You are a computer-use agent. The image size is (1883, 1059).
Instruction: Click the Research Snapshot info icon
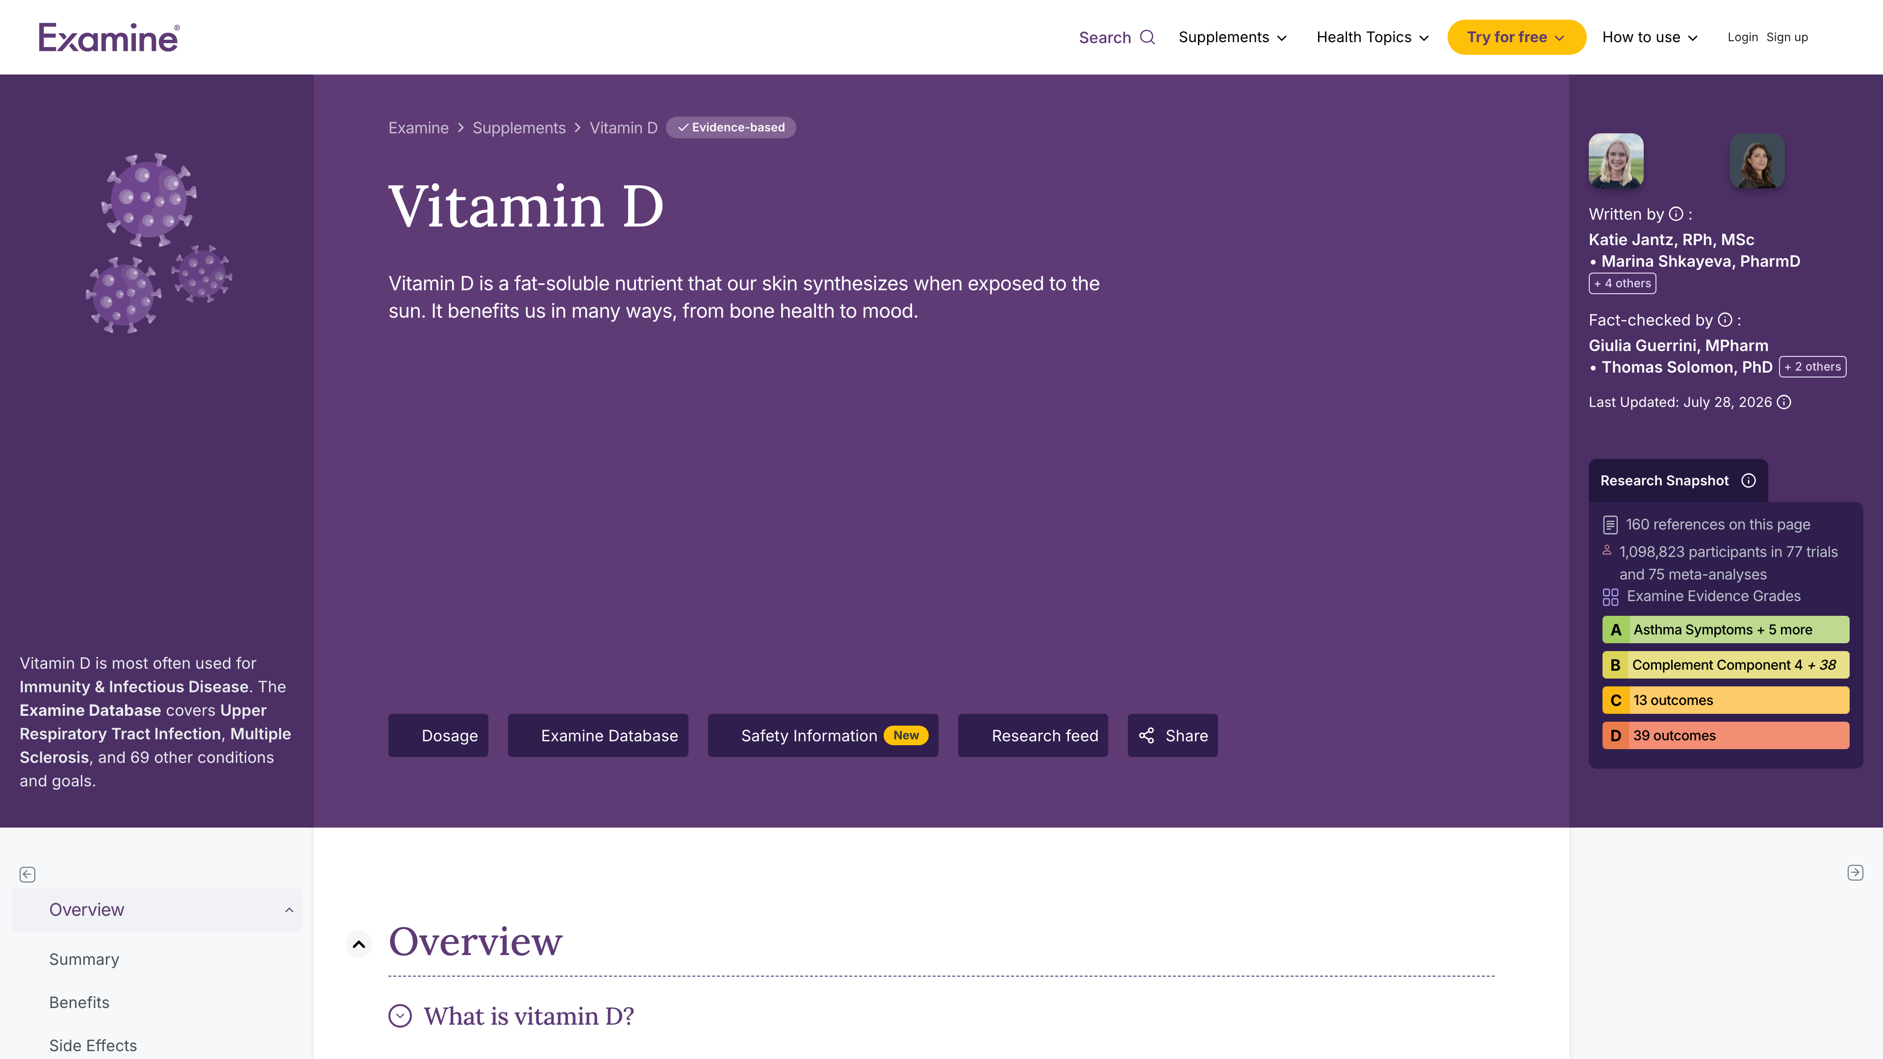[x=1749, y=480]
